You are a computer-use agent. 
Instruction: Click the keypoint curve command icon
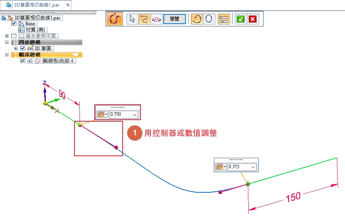point(114,19)
